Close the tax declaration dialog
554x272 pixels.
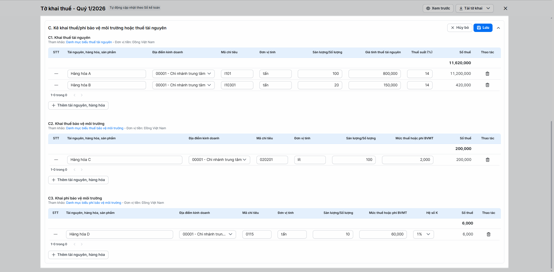click(505, 8)
